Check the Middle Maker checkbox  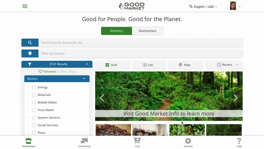point(34,102)
